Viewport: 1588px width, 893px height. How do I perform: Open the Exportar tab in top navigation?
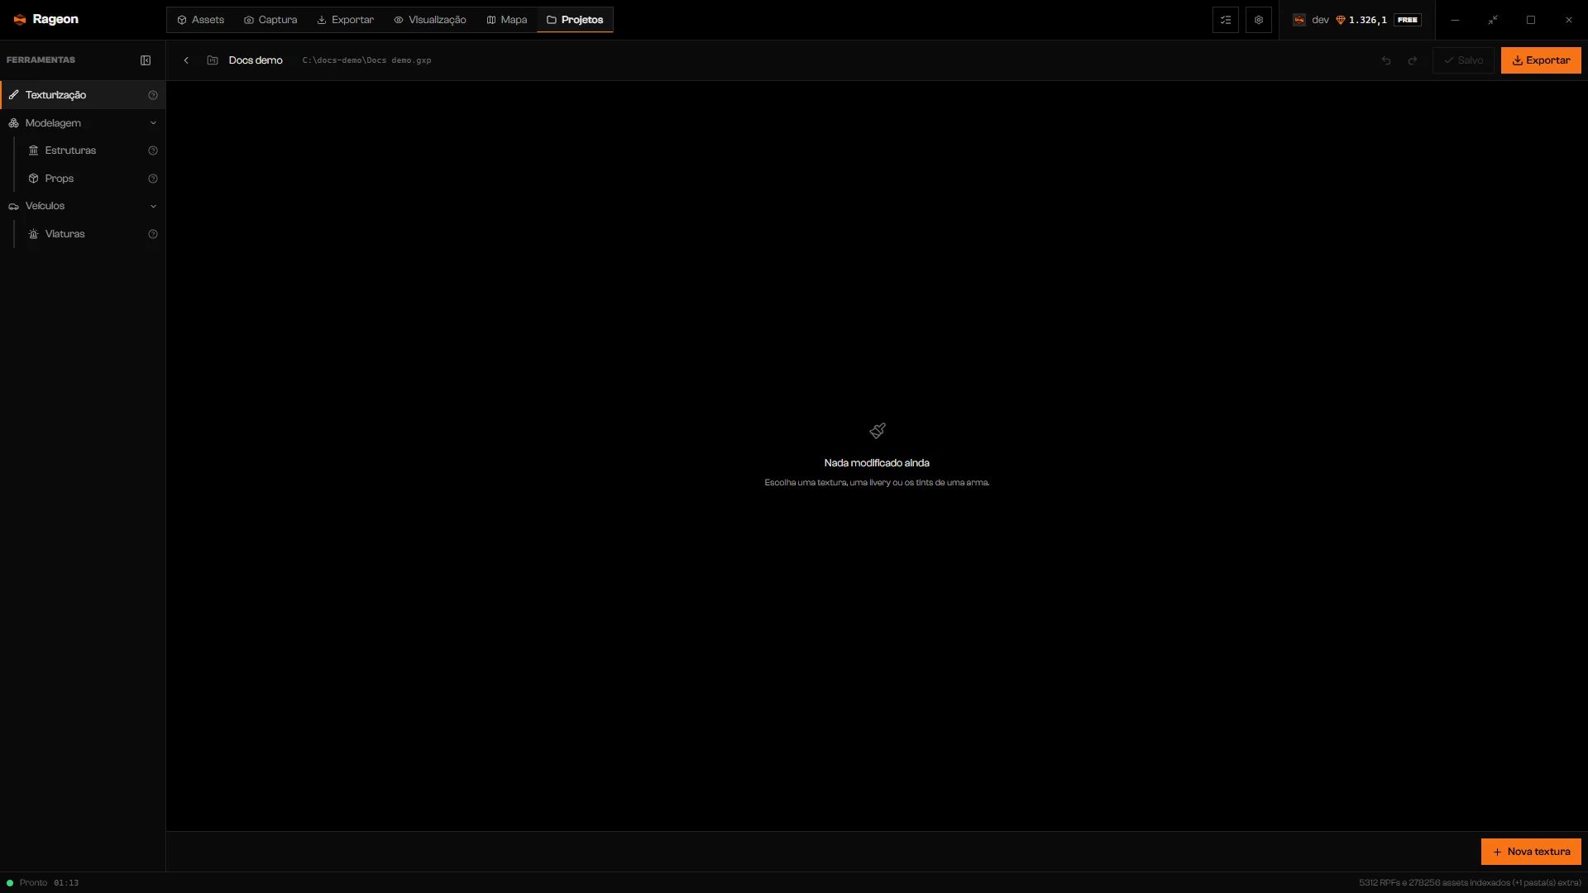point(346,20)
